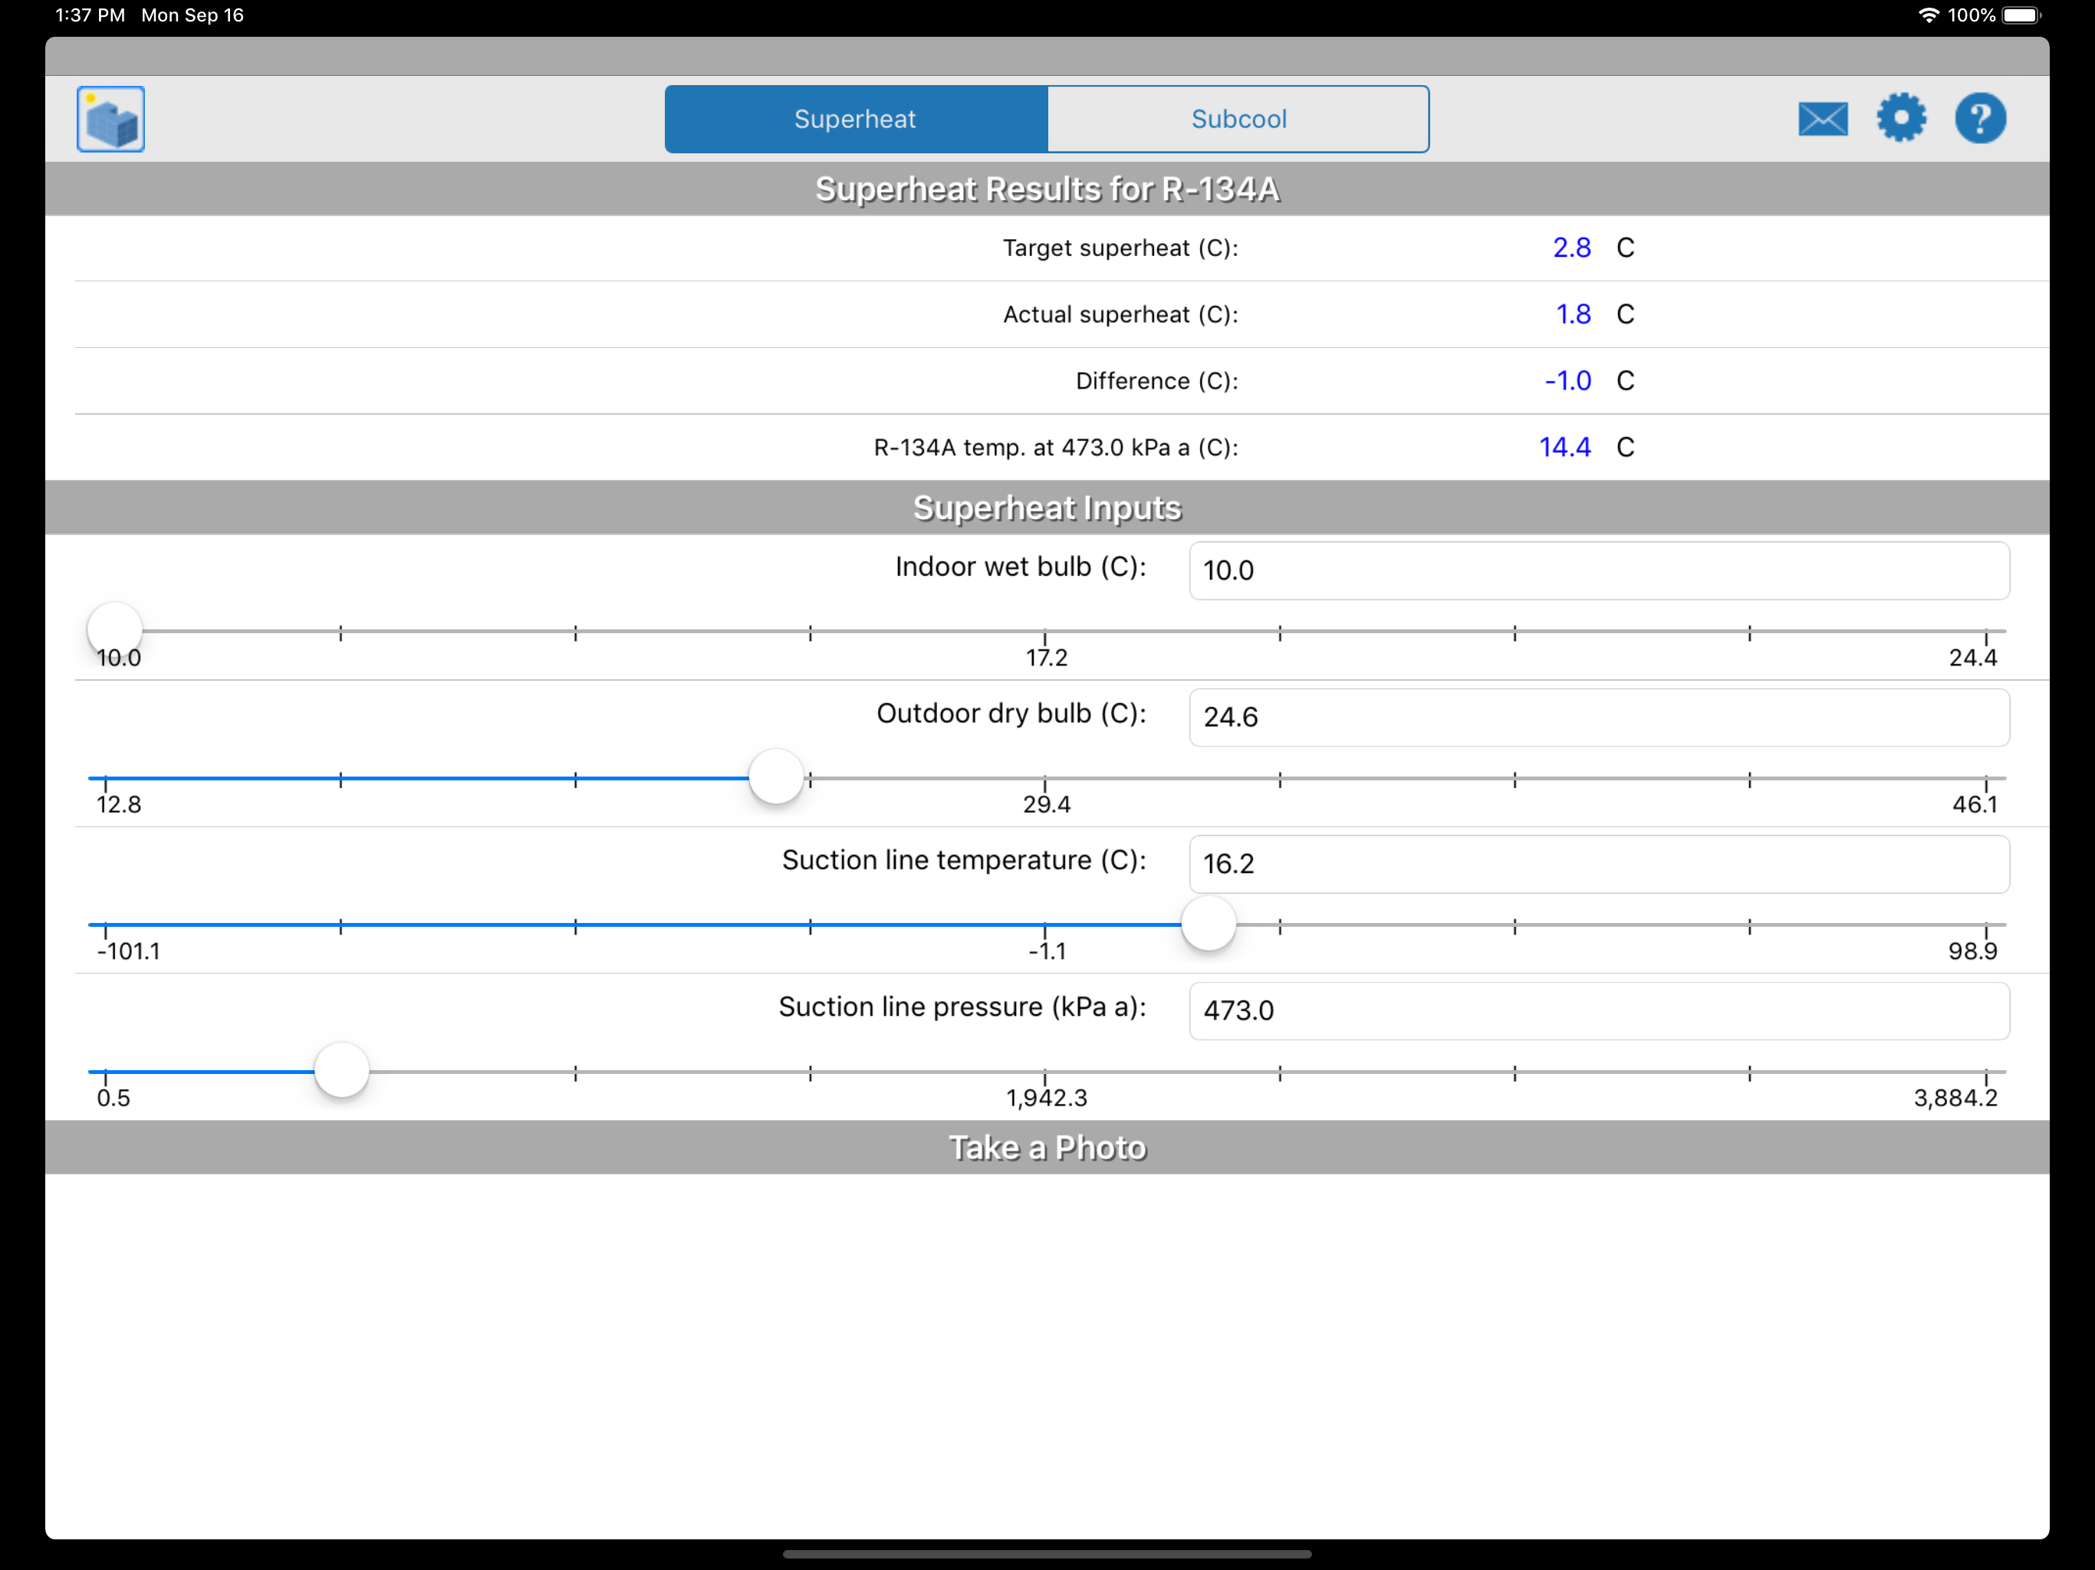Edit the Suction line temperature field

(1599, 864)
